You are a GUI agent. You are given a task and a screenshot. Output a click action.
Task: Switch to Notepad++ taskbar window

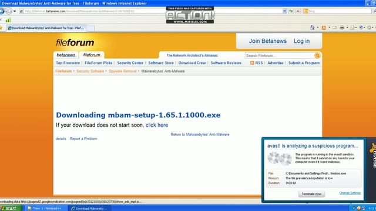46,209
